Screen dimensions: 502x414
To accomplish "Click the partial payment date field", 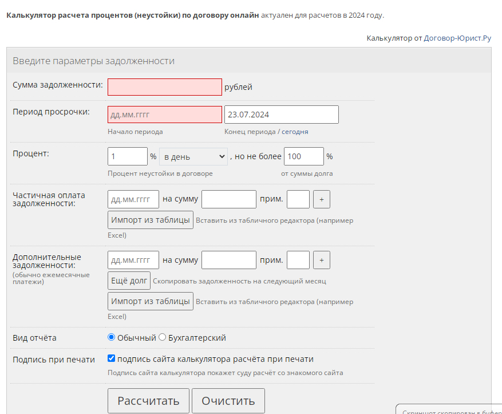I will [133, 199].
